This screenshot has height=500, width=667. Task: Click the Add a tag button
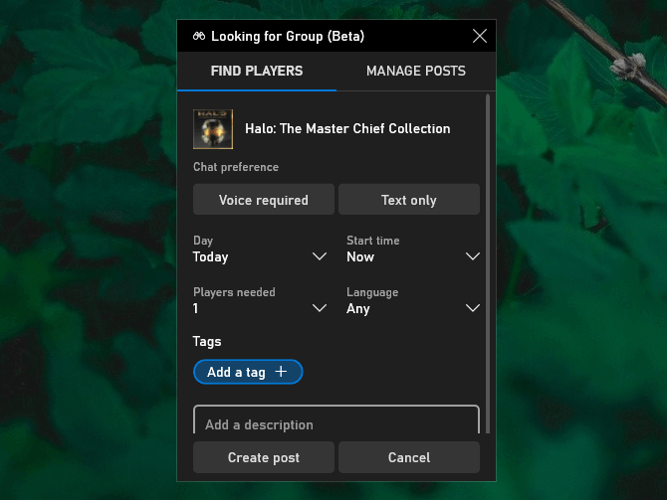248,372
